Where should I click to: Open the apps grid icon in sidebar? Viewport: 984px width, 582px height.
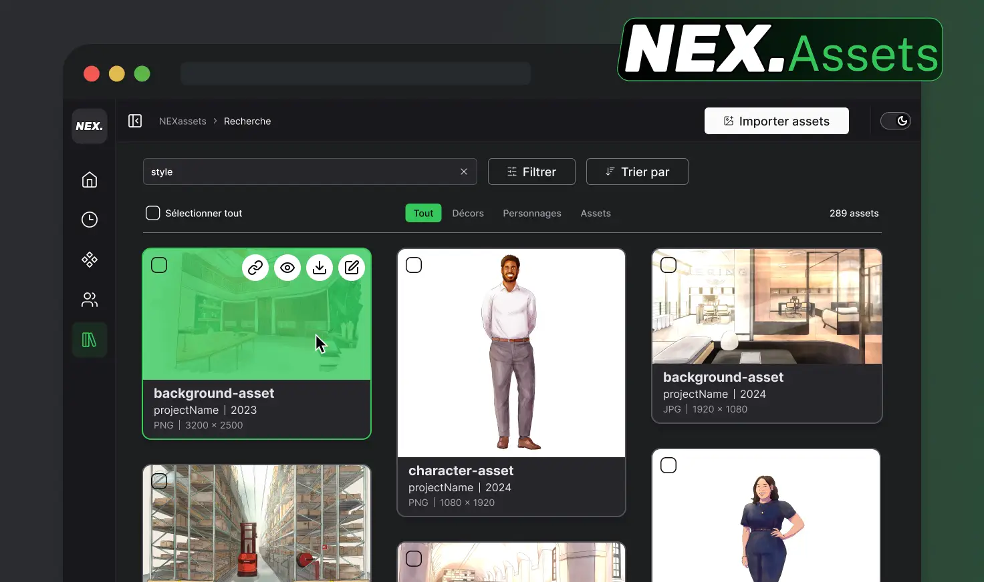pyautogui.click(x=89, y=260)
